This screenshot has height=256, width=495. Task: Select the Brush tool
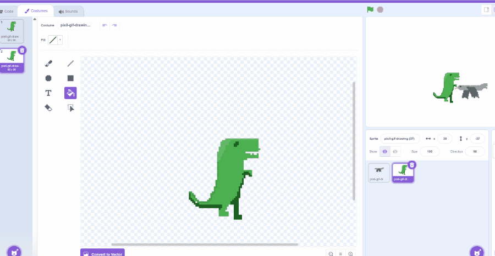pyautogui.click(x=48, y=64)
